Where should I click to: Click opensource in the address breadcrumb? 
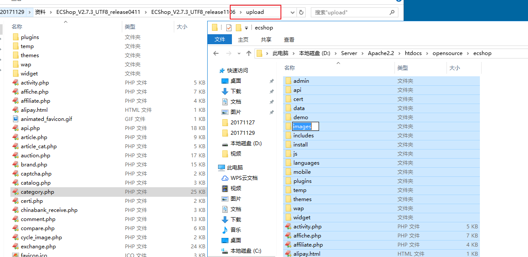447,53
